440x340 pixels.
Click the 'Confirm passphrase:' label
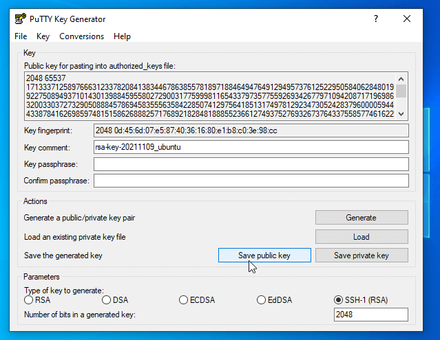[x=56, y=181]
